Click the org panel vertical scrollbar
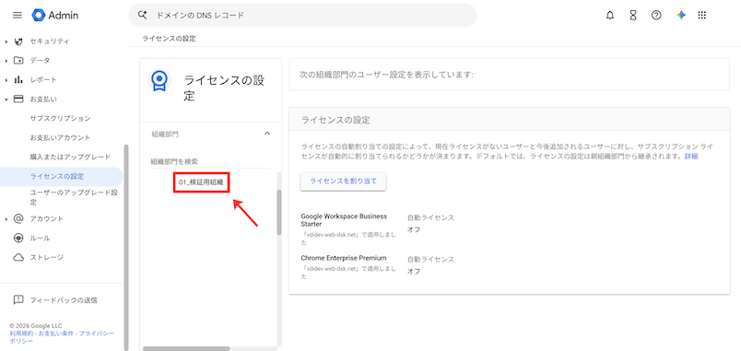 tap(279, 213)
